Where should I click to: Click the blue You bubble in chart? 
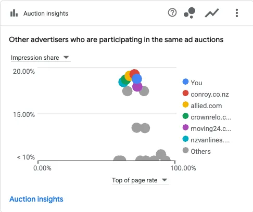pos(137,79)
